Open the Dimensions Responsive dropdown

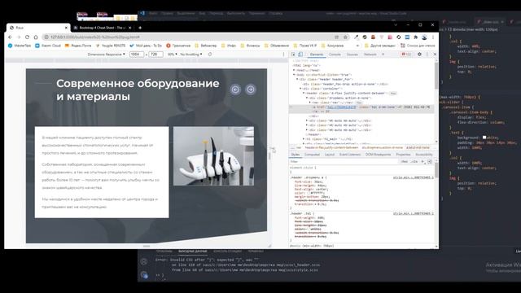pyautogui.click(x=107, y=55)
